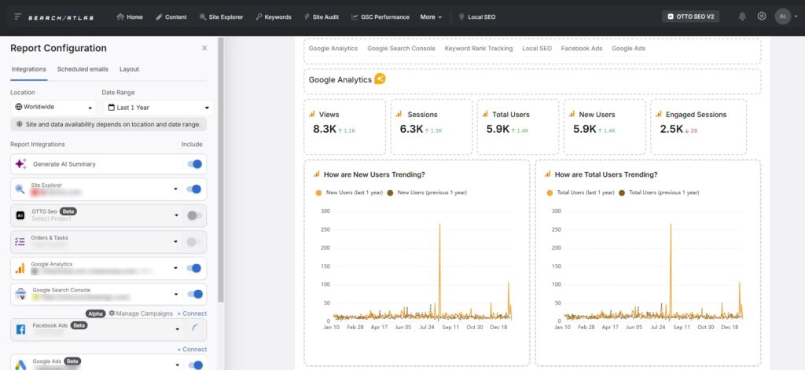Image resolution: width=805 pixels, height=370 pixels.
Task: Click the analytics icon on Views card
Action: (x=311, y=114)
